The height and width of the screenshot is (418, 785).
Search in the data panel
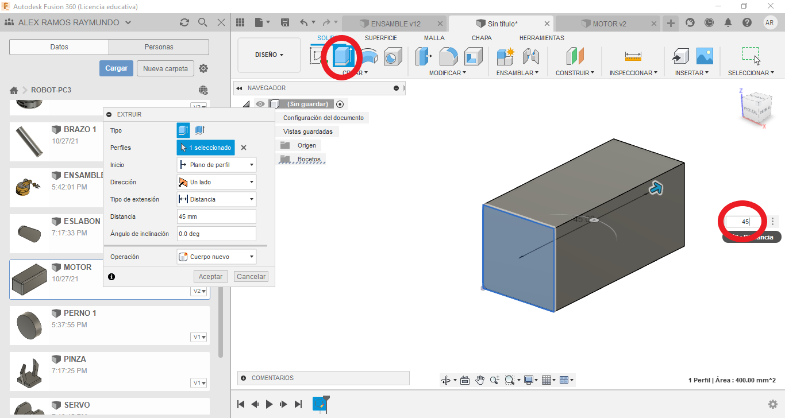pyautogui.click(x=203, y=22)
